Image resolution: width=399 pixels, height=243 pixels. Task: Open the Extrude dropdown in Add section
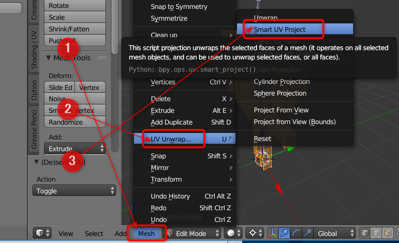pyautogui.click(x=75, y=148)
